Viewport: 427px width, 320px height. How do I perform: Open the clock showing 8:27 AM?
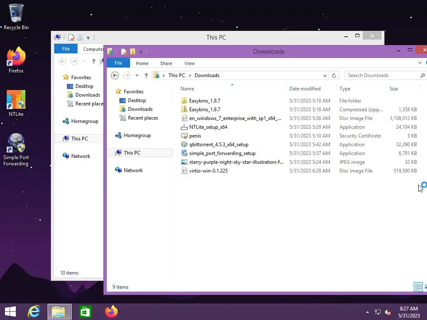(409, 312)
